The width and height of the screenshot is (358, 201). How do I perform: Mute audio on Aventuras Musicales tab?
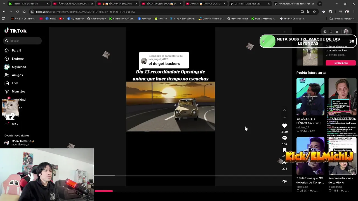tap(308, 4)
